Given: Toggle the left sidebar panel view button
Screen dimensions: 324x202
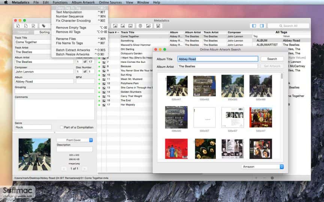Looking at the screenshot, I should (254, 26).
